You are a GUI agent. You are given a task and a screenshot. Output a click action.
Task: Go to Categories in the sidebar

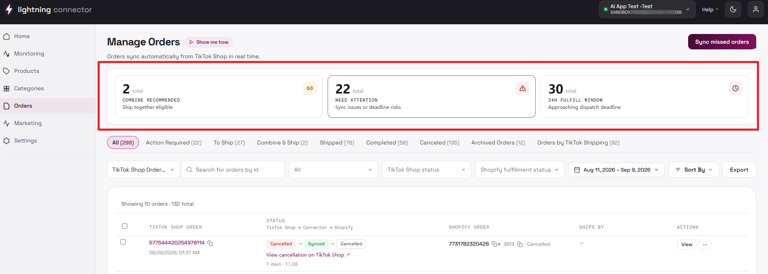click(47, 89)
